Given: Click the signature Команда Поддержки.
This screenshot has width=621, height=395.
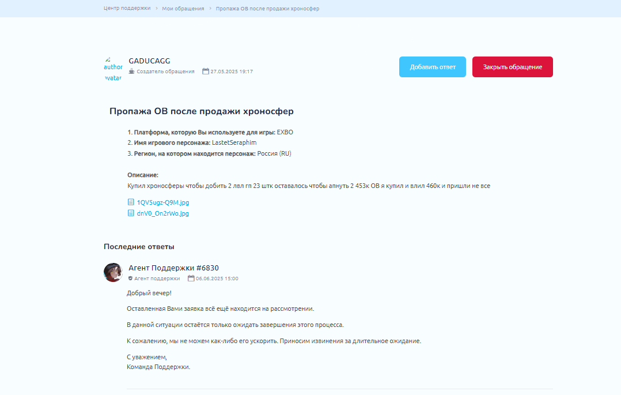Looking at the screenshot, I should 158,367.
